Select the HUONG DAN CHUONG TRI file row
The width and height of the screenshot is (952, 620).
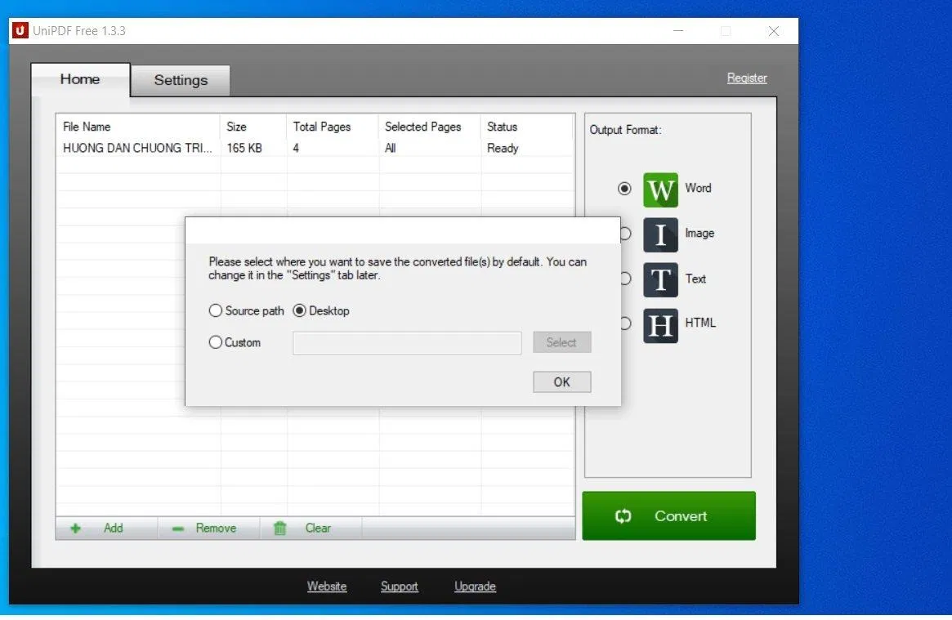point(137,149)
